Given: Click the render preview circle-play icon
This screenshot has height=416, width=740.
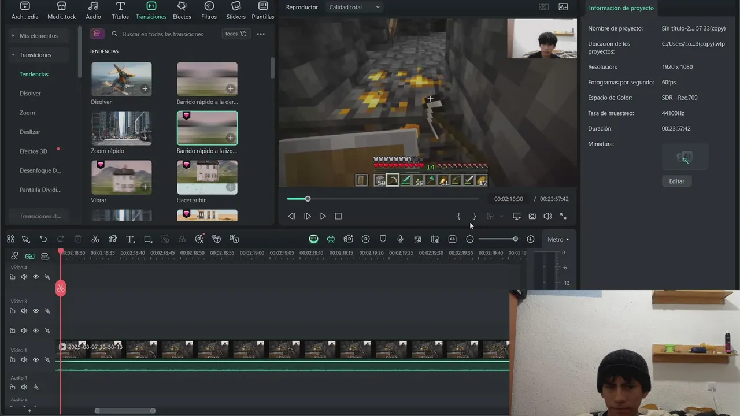Looking at the screenshot, I should coord(365,239).
